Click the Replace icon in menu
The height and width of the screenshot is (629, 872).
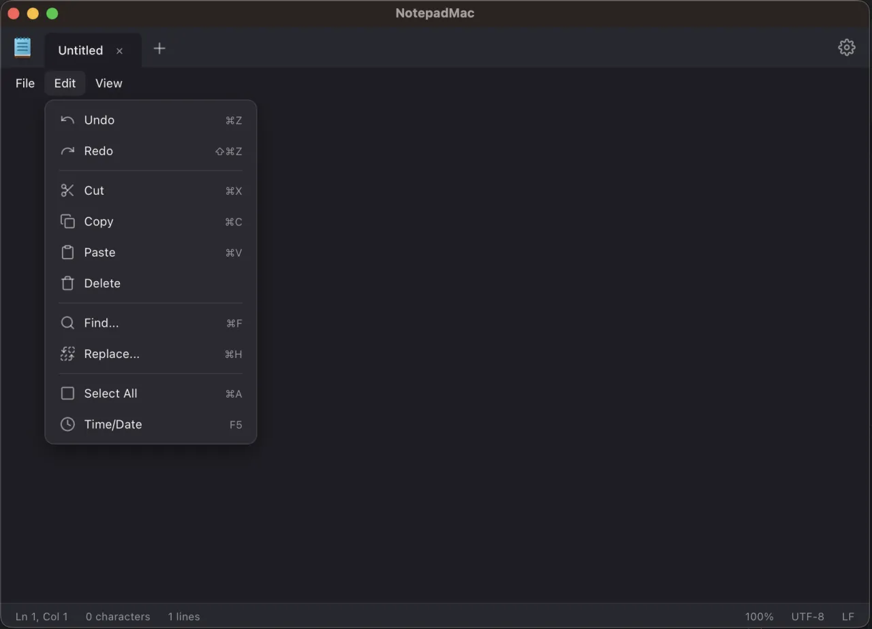click(67, 354)
